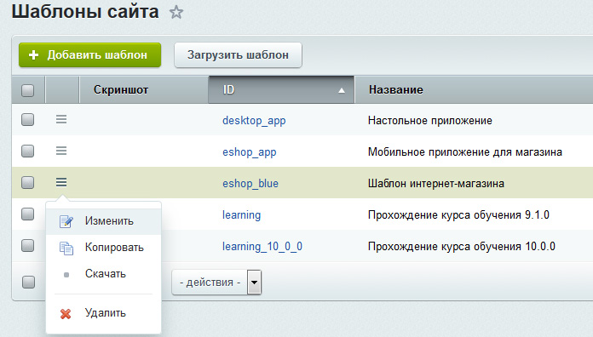Click the copy pages icon beside Копировать
The image size is (593, 337).
tap(66, 248)
